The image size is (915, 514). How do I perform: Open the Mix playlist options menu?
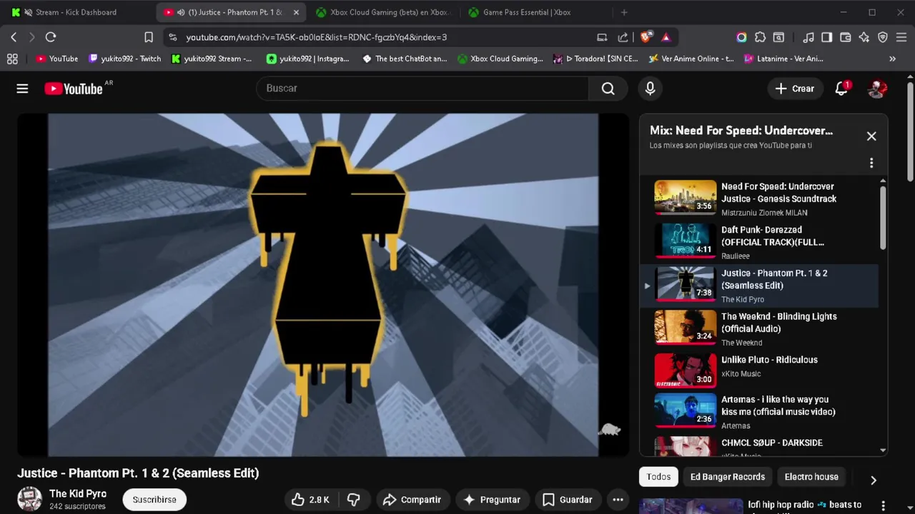[x=871, y=163]
